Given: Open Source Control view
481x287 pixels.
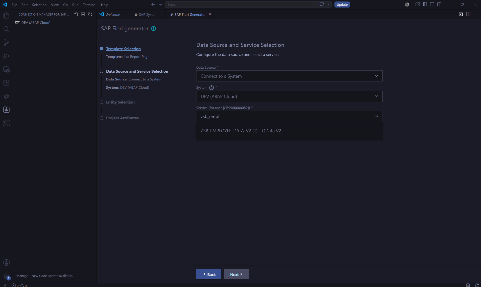Looking at the screenshot, I should coord(6,43).
